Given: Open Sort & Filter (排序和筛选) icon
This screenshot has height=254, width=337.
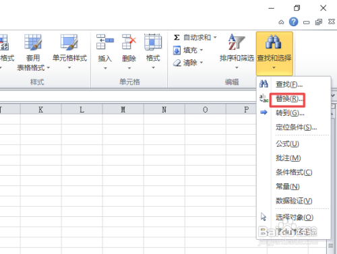Looking at the screenshot, I should click(236, 42).
